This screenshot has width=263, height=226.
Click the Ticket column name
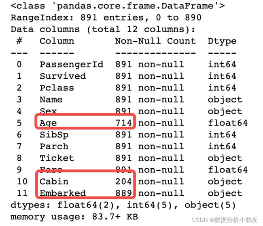57,158
